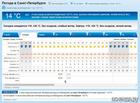Click the horizontal scrollbar thumb under the table

tap(29, 85)
